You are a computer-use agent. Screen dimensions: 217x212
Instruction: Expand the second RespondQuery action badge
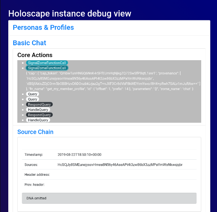tap(39, 115)
